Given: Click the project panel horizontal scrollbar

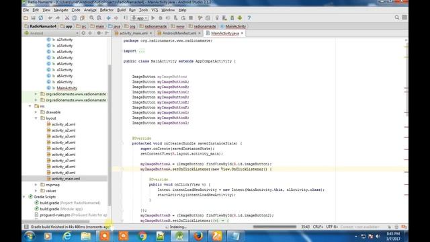Looking at the screenshot, I should (x=56, y=221).
